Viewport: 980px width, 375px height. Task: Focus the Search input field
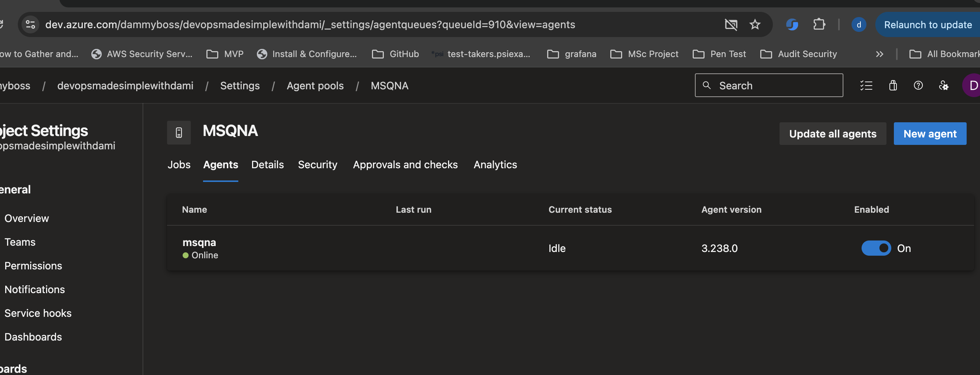[x=768, y=86]
